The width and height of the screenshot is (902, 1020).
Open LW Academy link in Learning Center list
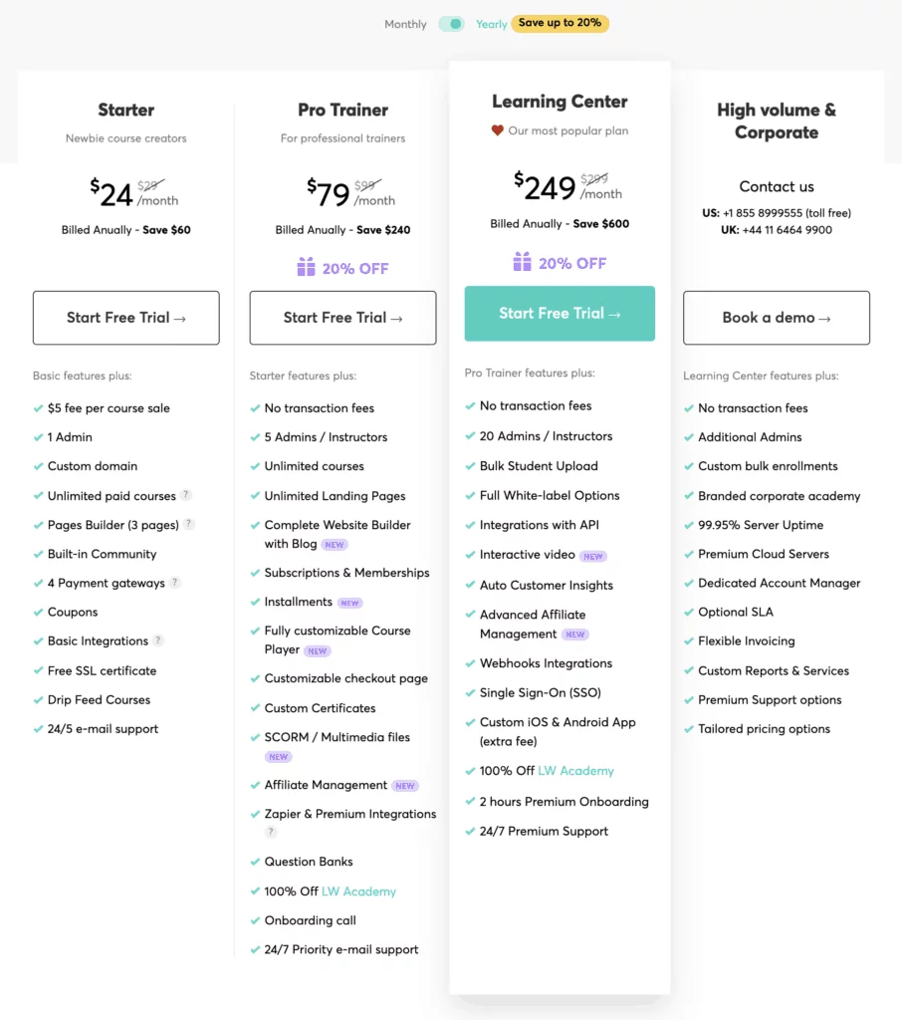click(x=575, y=771)
